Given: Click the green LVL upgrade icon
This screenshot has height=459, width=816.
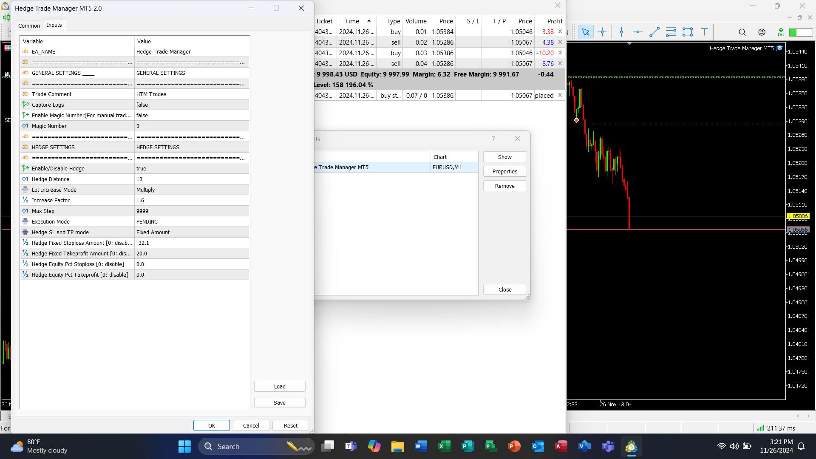Looking at the screenshot, I should pyautogui.click(x=781, y=32).
